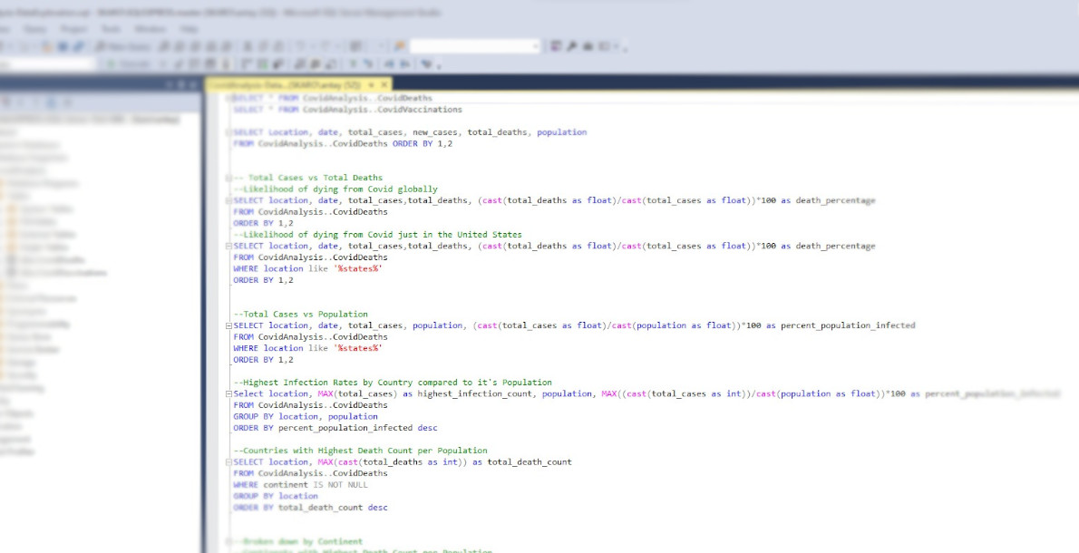Collapse the Total Cases vs Total Deaths block
This screenshot has height=553, width=1079.
pyautogui.click(x=228, y=178)
